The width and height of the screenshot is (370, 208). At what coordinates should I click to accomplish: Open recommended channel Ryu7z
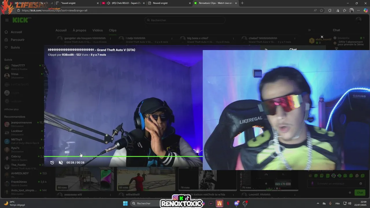click(24, 150)
